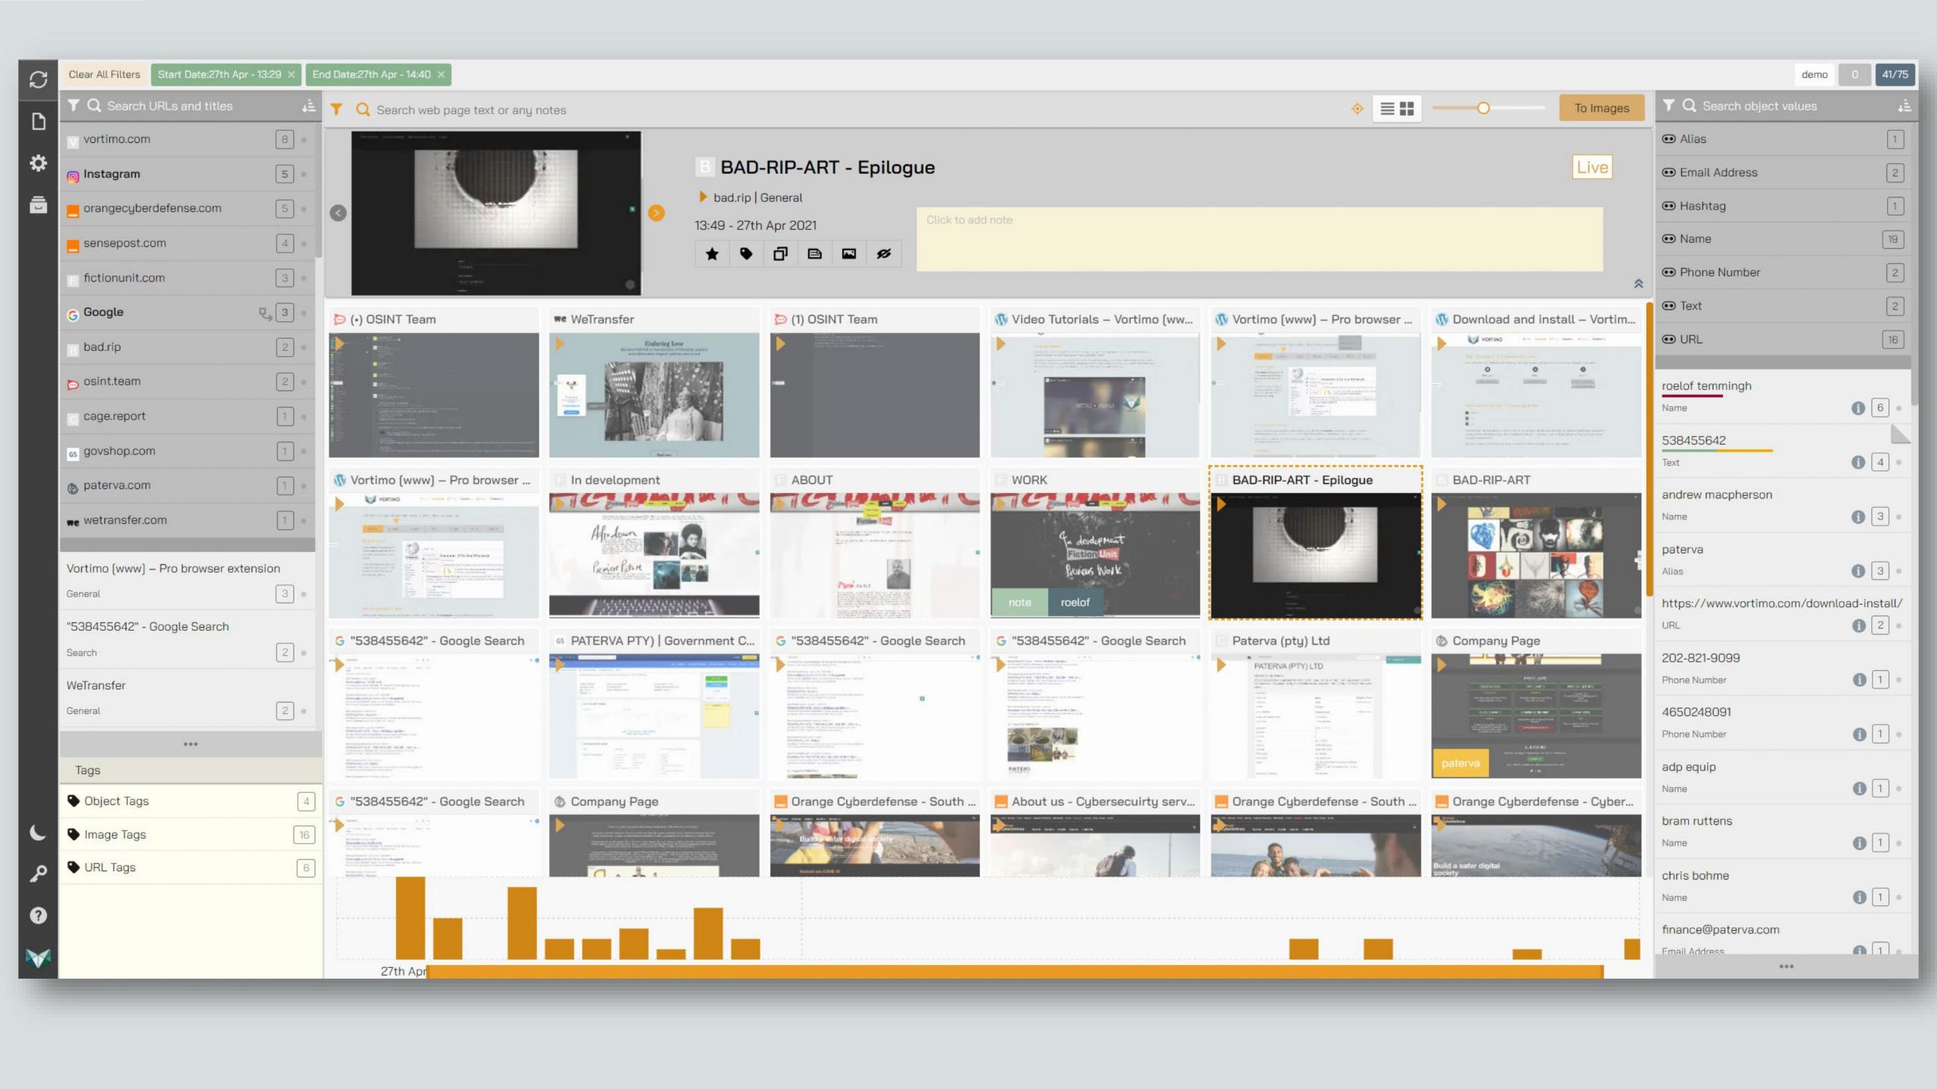Click filter funnel in URLs search panel
The height and width of the screenshot is (1089, 1937).
(x=73, y=106)
